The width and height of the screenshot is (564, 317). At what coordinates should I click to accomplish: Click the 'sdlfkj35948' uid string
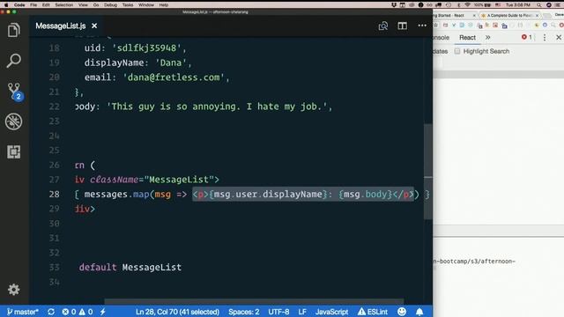146,48
